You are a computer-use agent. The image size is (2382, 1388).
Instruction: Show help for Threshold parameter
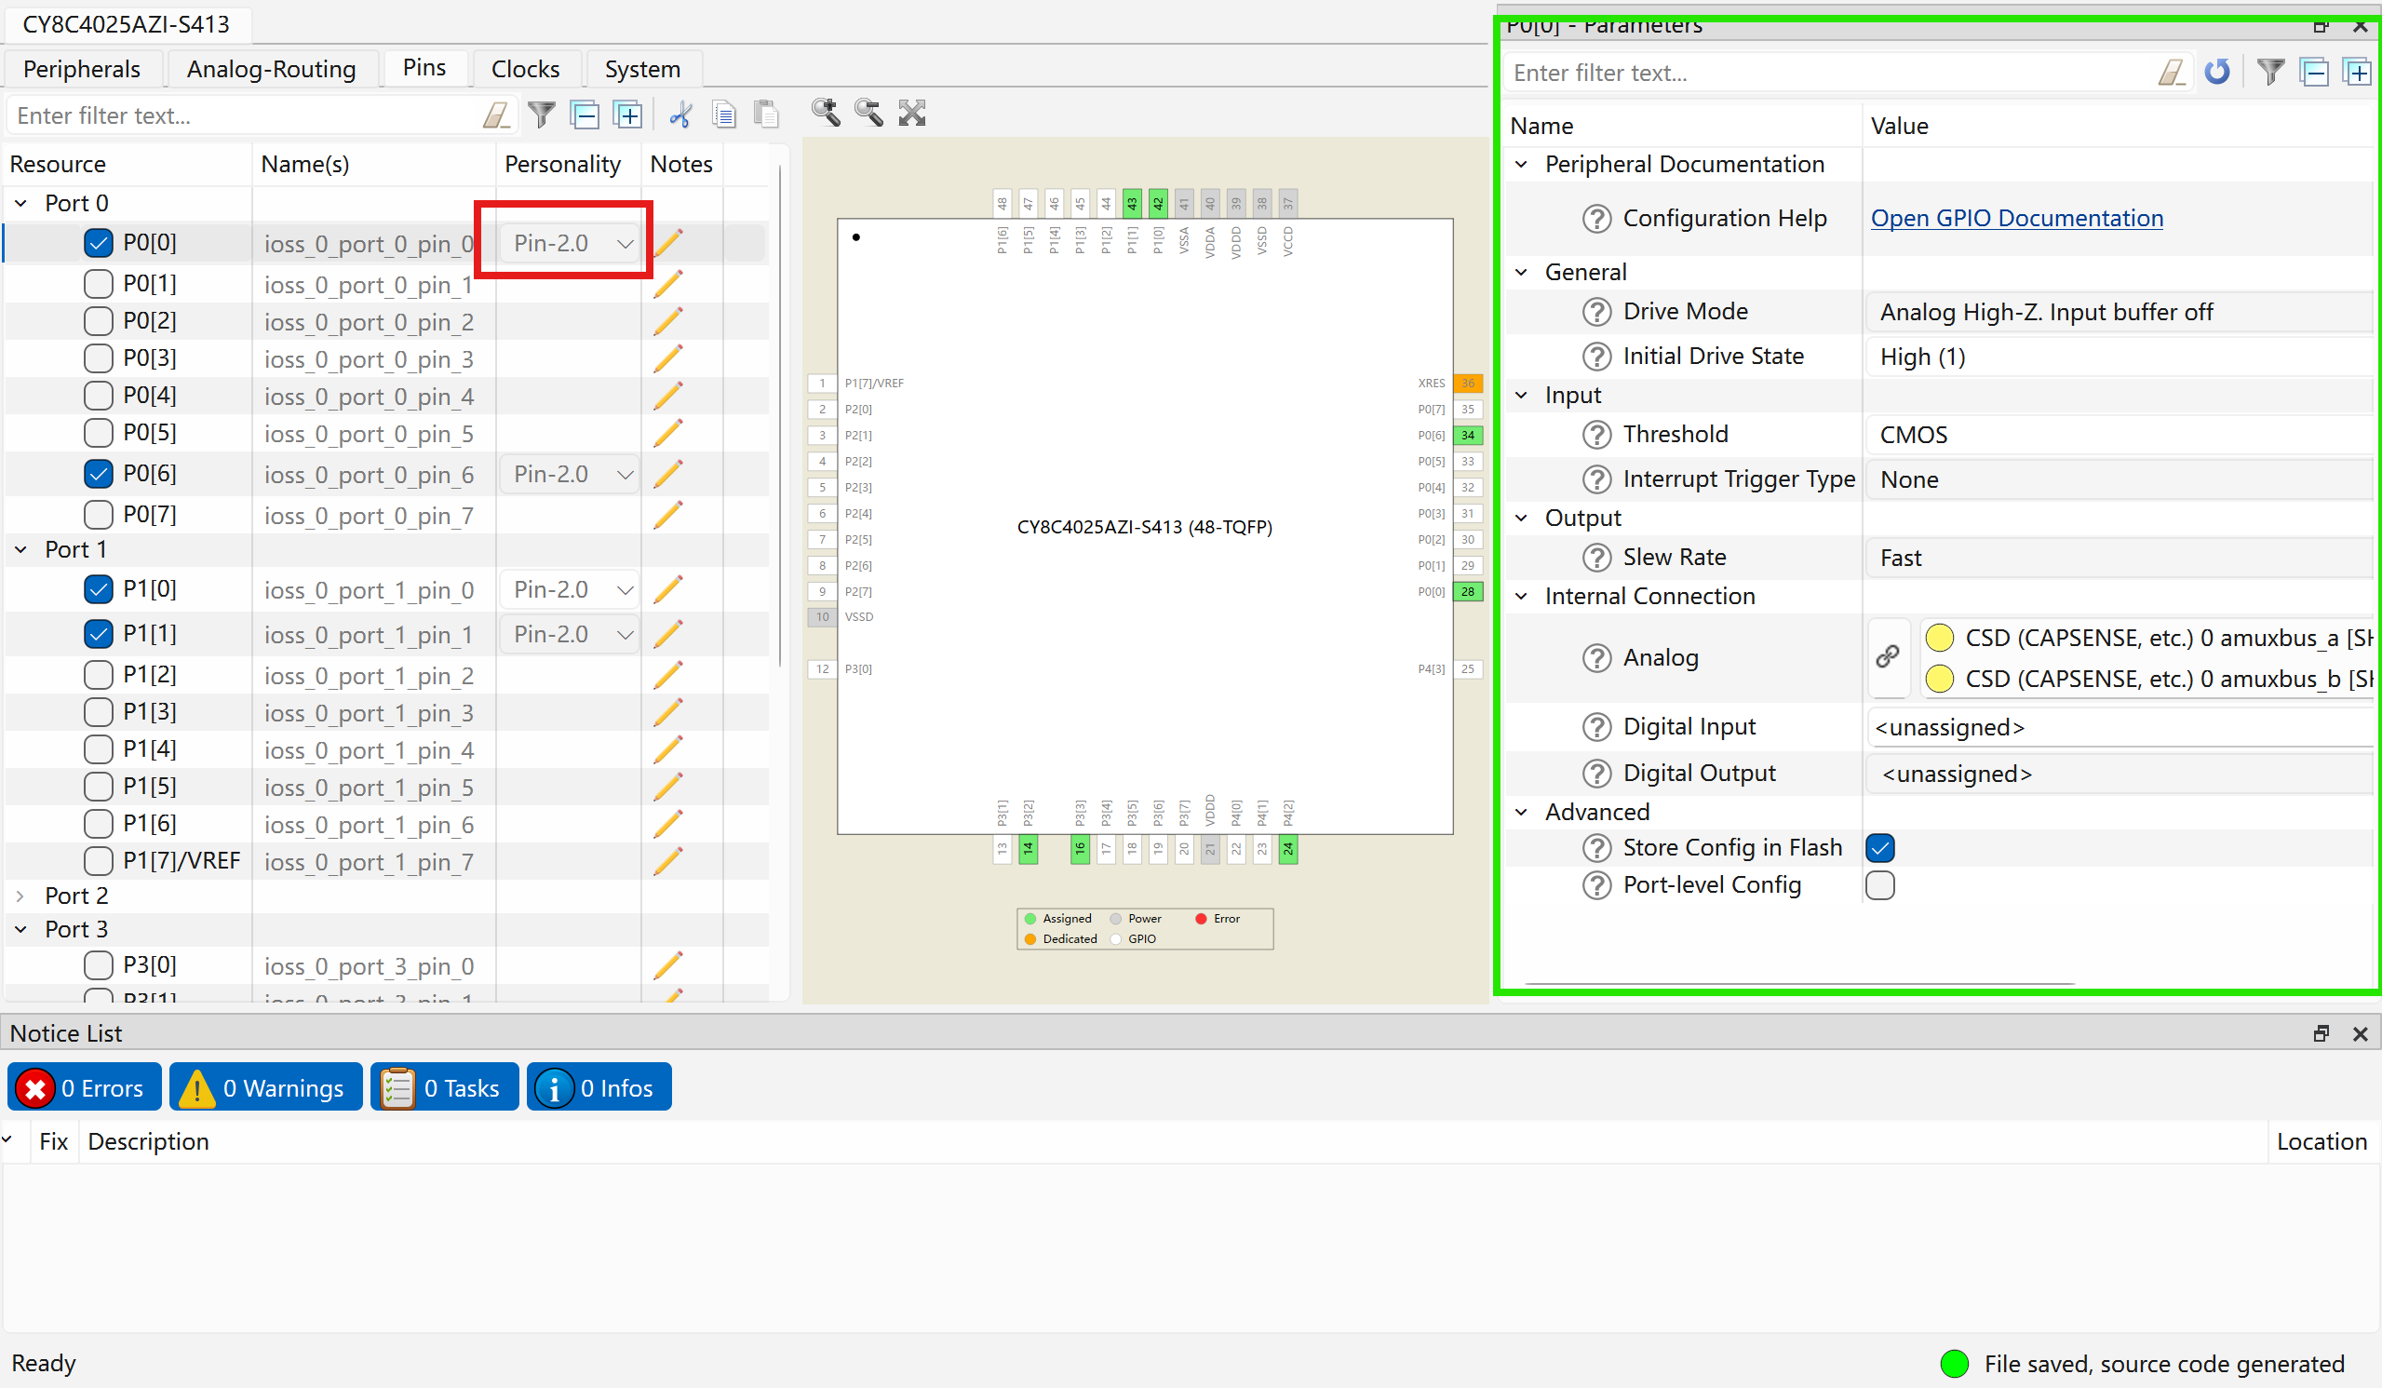point(1596,435)
